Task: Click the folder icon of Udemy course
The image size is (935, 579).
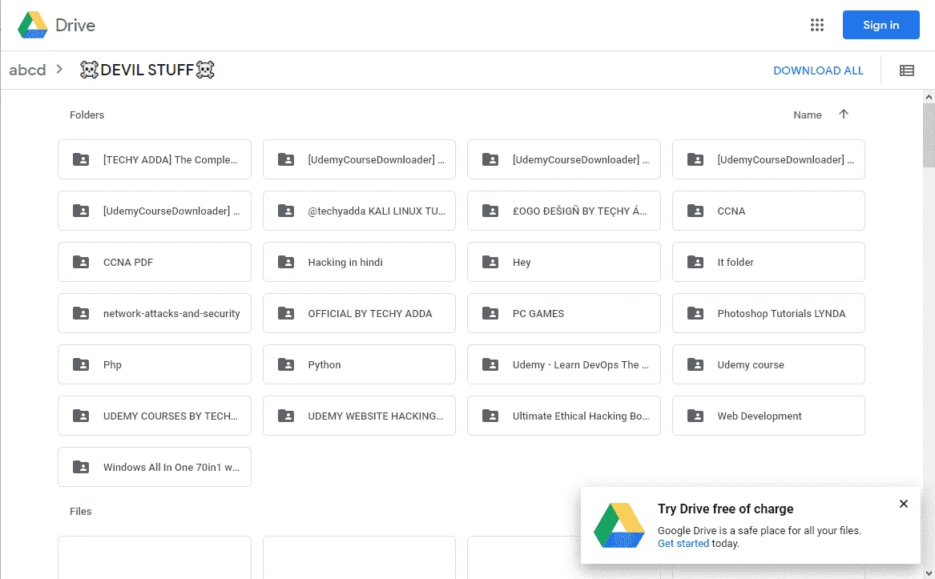Action: [x=695, y=364]
